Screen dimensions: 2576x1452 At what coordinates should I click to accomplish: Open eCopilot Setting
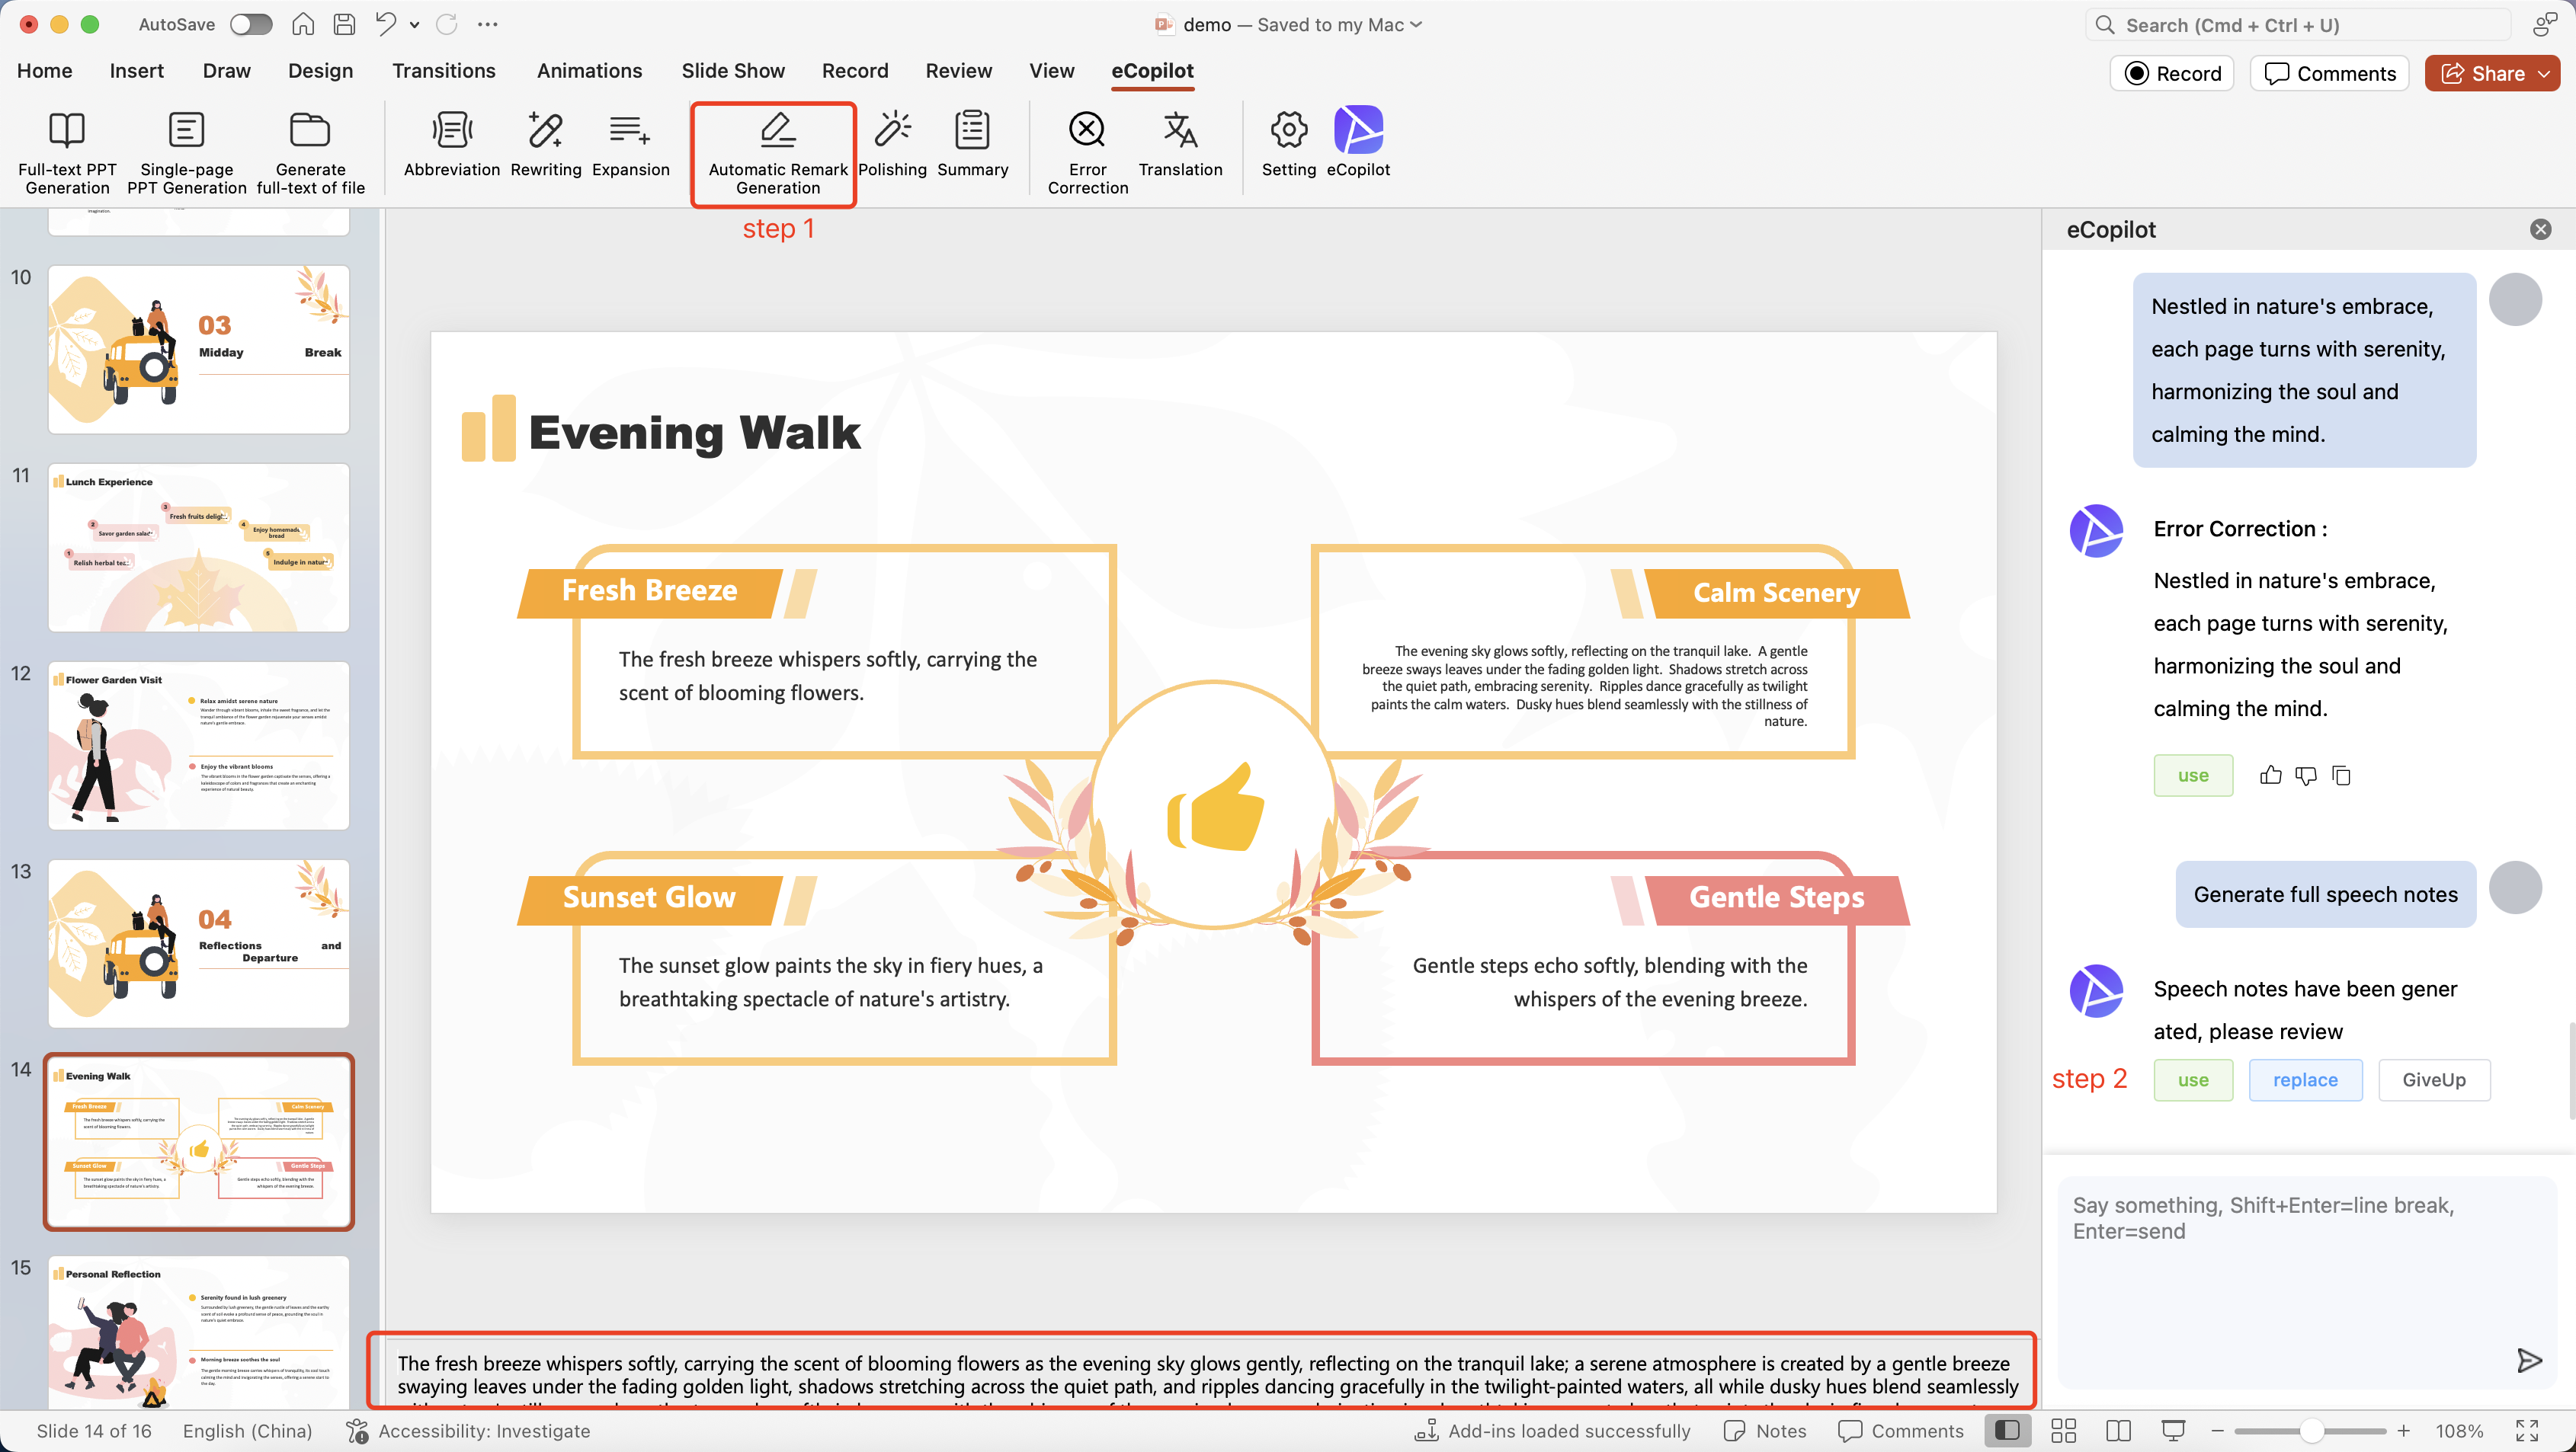[x=1288, y=145]
